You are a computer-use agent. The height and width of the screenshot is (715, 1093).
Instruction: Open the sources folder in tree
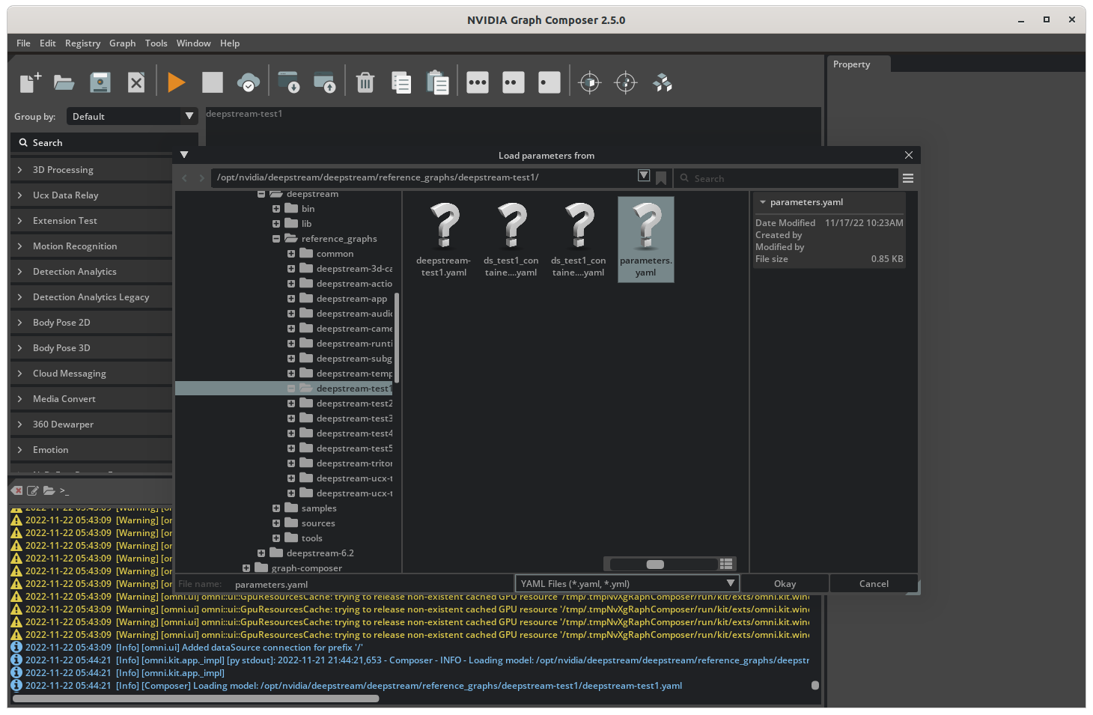318,523
